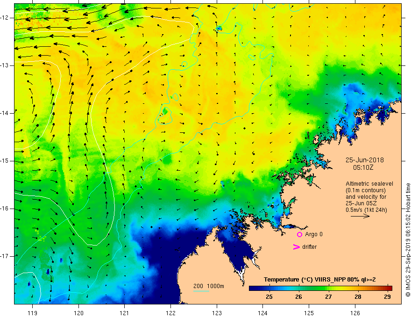Click the 'Altimetric sealevel' legend text
The image size is (411, 318).
369,184
